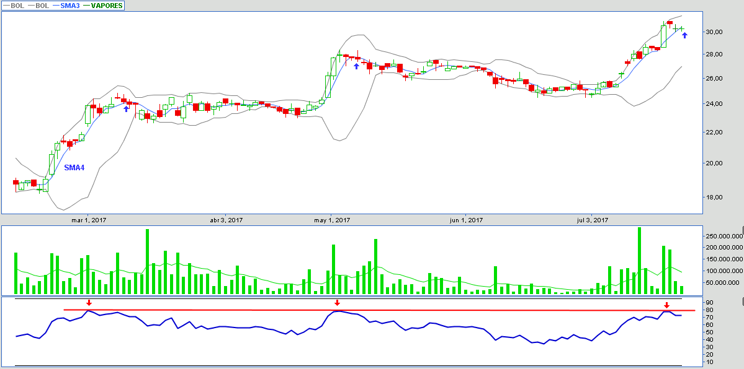The image size is (744, 369).
Task: Click the 'jul 3, 2017' date label
Action: (592, 220)
